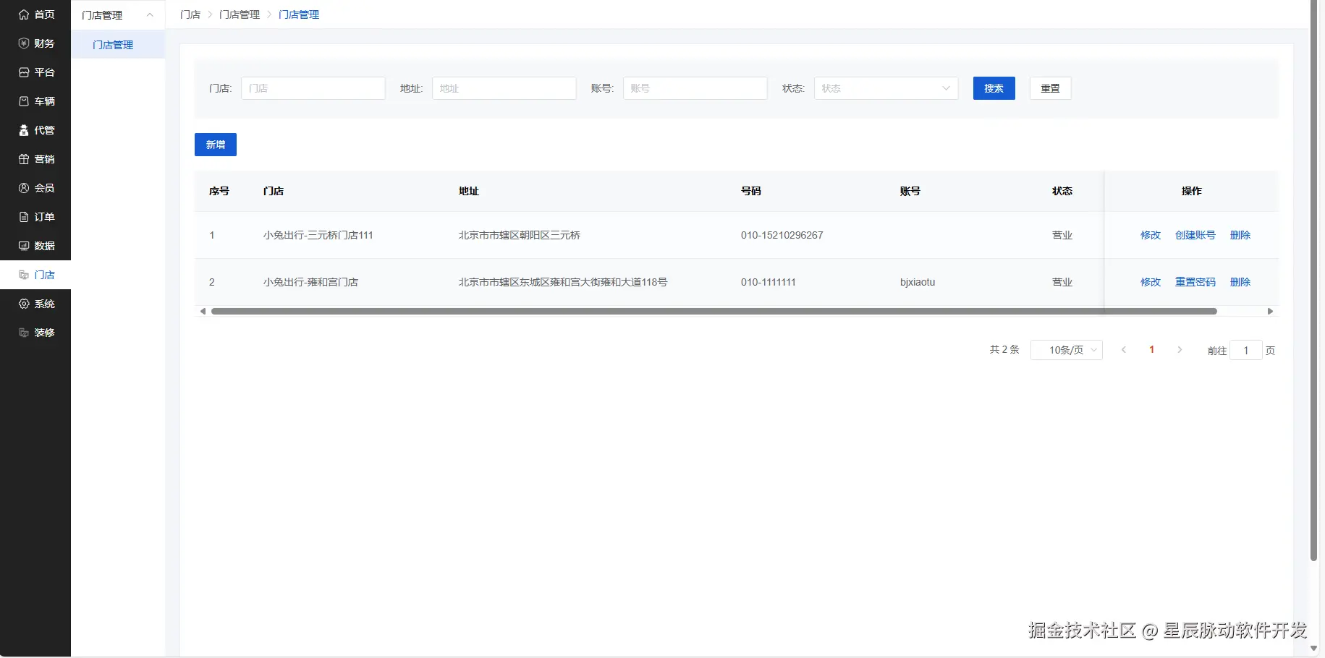Open the 状态 dropdown selector
This screenshot has width=1325, height=658.
pyautogui.click(x=886, y=88)
